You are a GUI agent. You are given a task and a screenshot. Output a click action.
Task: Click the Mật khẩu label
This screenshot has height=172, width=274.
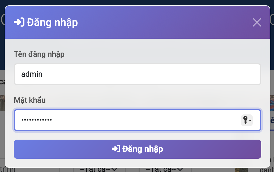30,100
